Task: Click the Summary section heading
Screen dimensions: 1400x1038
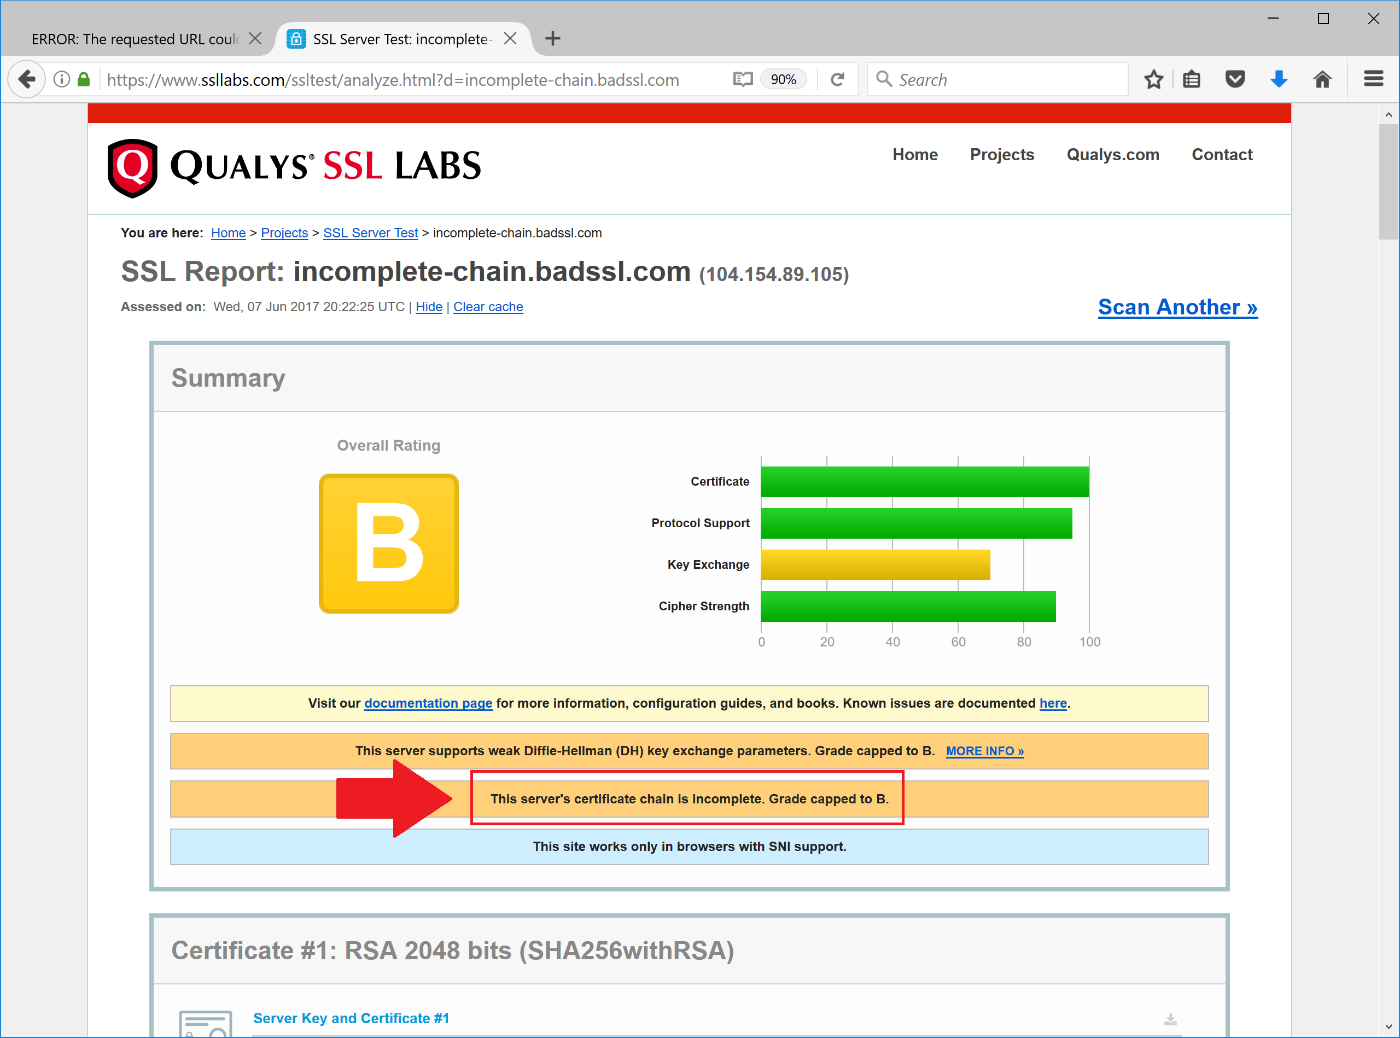Action: pos(228,378)
